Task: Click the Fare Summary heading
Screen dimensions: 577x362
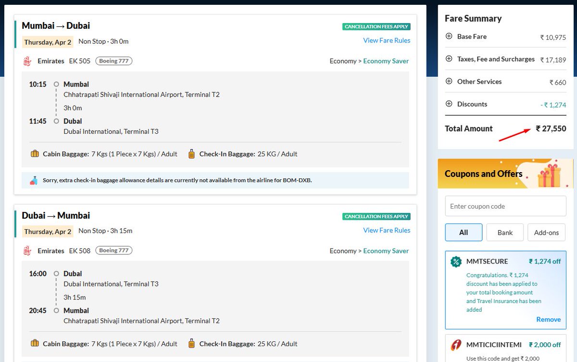Action: [x=473, y=19]
